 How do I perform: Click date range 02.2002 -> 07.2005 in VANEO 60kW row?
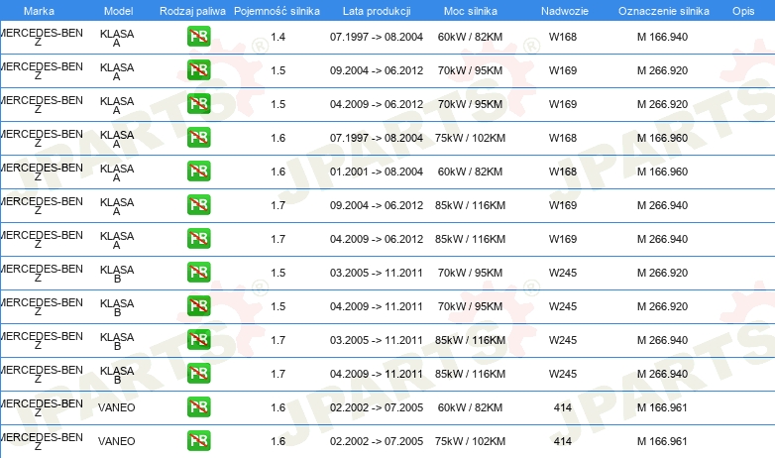[x=377, y=407]
